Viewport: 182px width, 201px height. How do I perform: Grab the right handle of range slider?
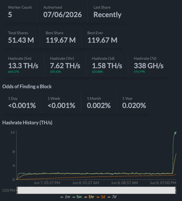(x=176, y=190)
